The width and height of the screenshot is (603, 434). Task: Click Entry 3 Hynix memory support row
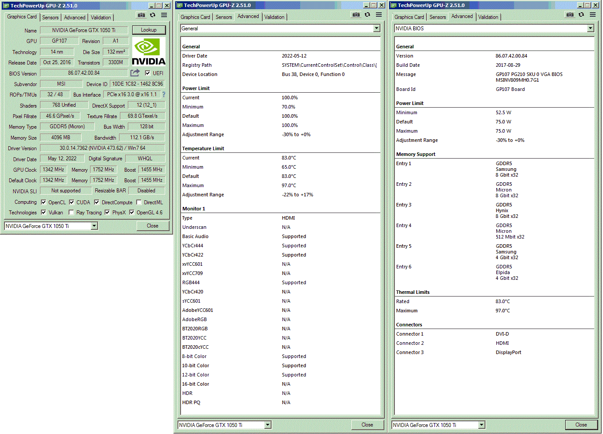coord(494,210)
